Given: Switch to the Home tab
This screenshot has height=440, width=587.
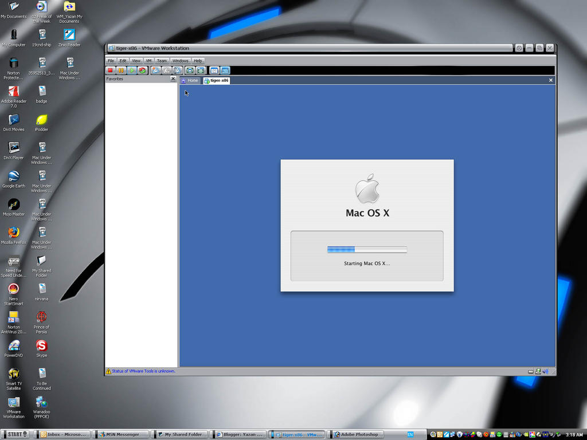Looking at the screenshot, I should [190, 80].
